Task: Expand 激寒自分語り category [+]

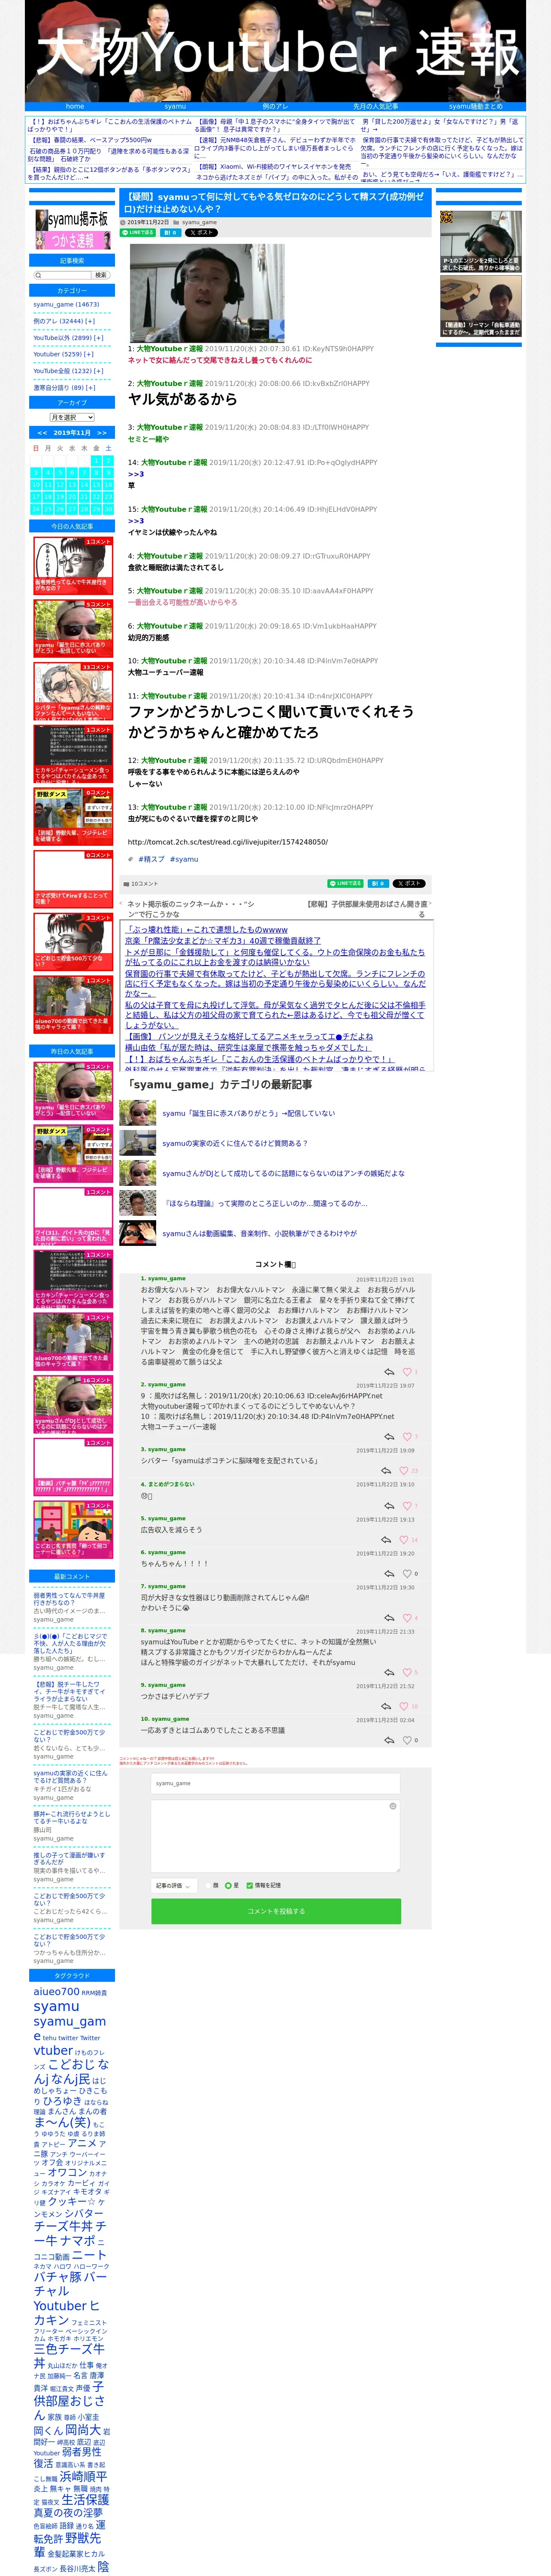Action: [x=91, y=388]
